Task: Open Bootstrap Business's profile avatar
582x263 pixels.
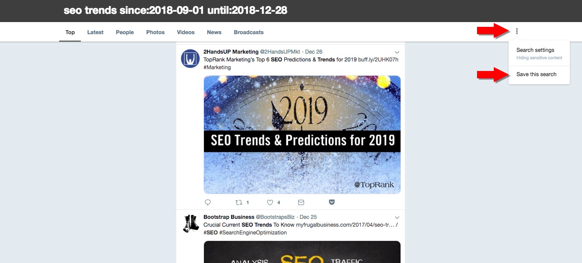Action: tap(190, 224)
